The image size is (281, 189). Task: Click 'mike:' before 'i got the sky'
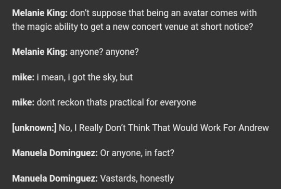point(23,77)
